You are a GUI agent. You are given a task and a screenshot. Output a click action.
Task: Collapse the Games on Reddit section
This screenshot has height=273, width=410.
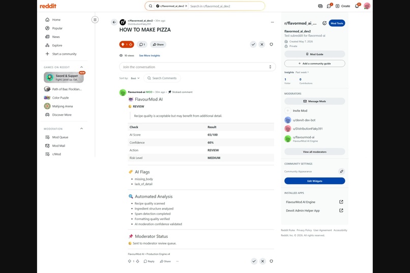pyautogui.click(x=81, y=67)
